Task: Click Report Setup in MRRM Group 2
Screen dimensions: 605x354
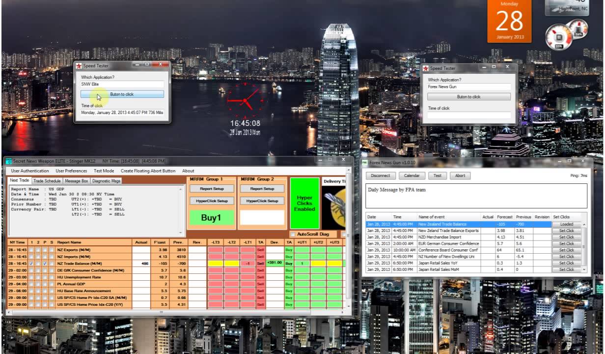Action: tap(262, 189)
